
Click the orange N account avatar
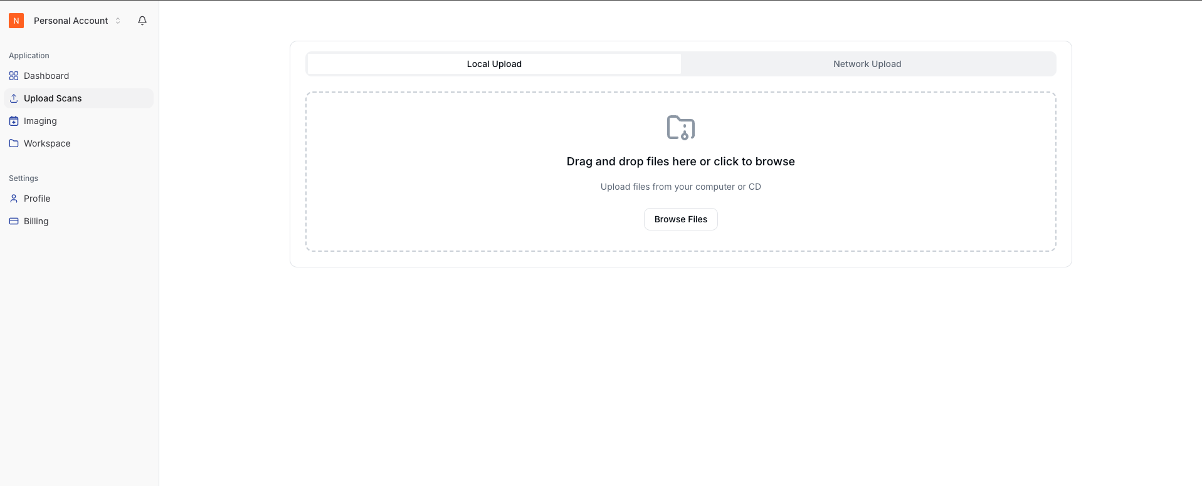(16, 21)
